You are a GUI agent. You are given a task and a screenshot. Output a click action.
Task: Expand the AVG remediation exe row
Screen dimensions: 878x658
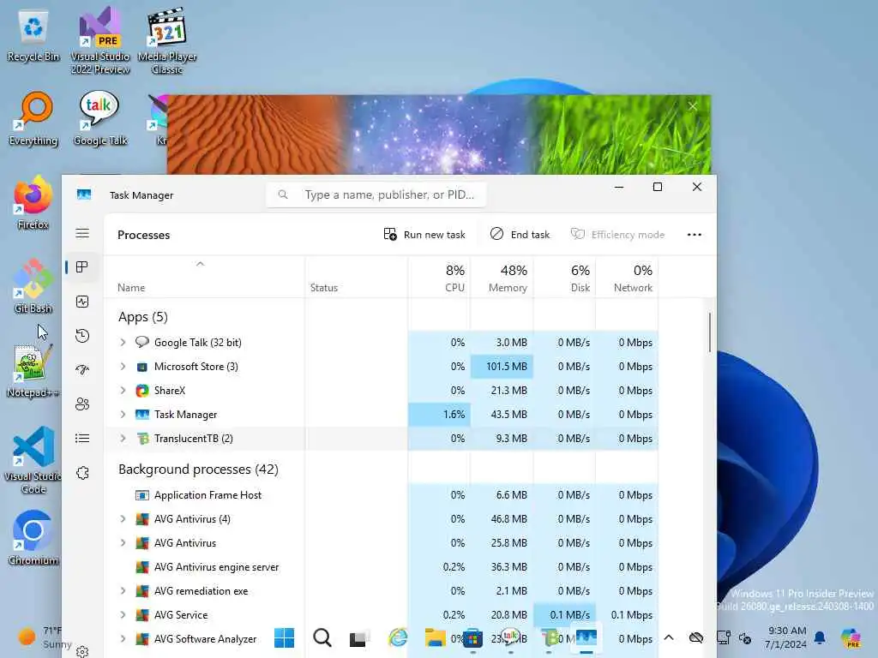pos(123,591)
